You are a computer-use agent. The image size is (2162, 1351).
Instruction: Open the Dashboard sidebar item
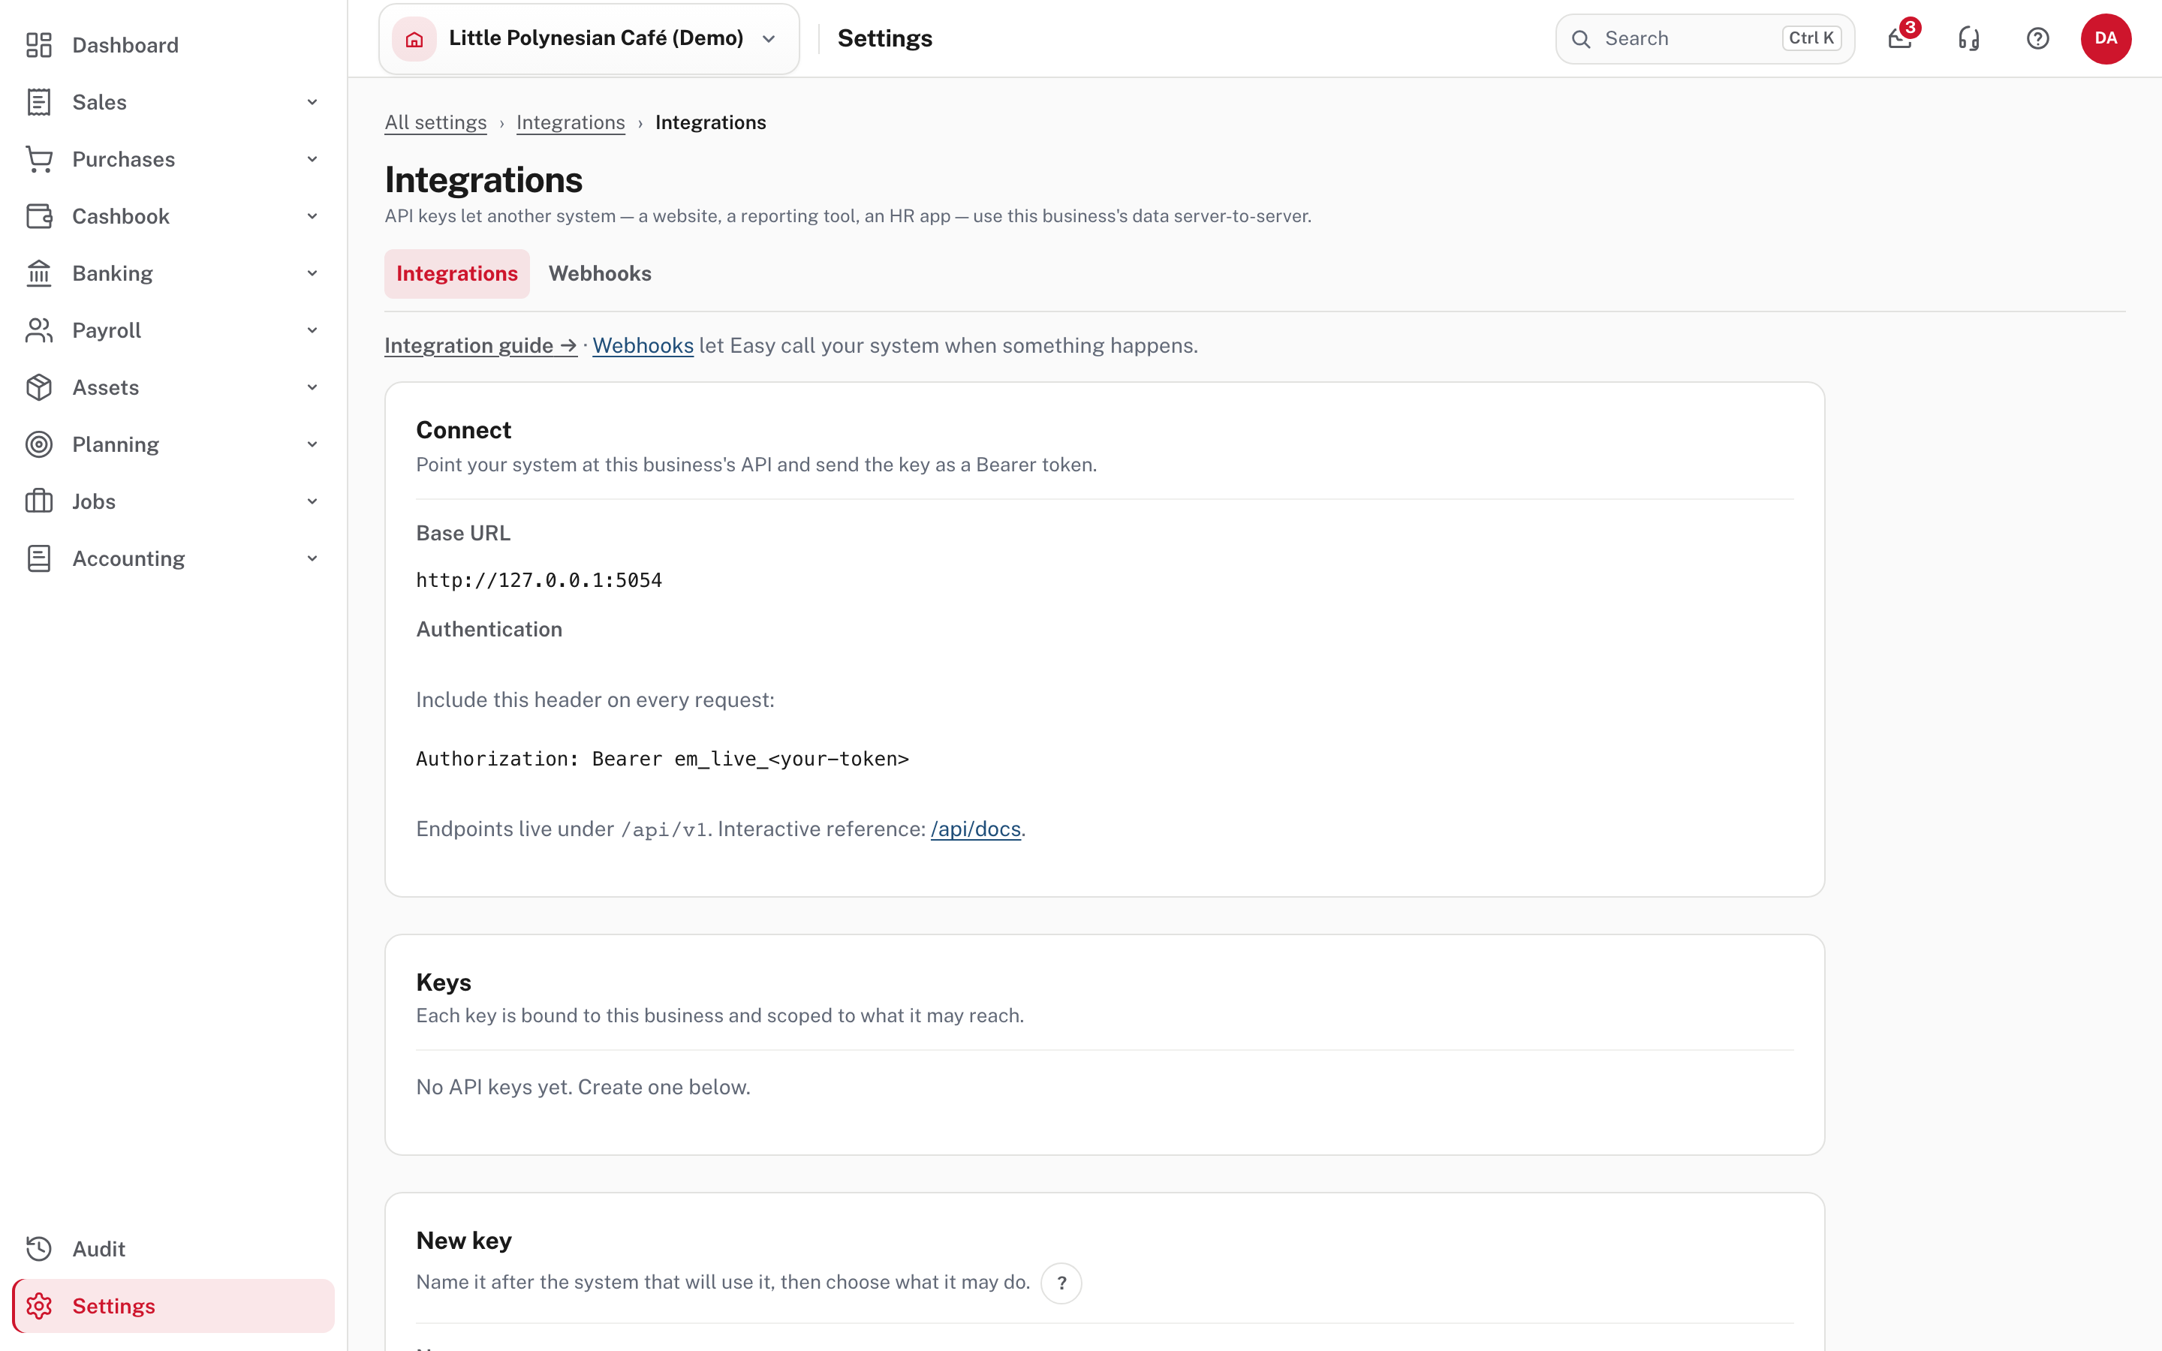click(x=173, y=45)
